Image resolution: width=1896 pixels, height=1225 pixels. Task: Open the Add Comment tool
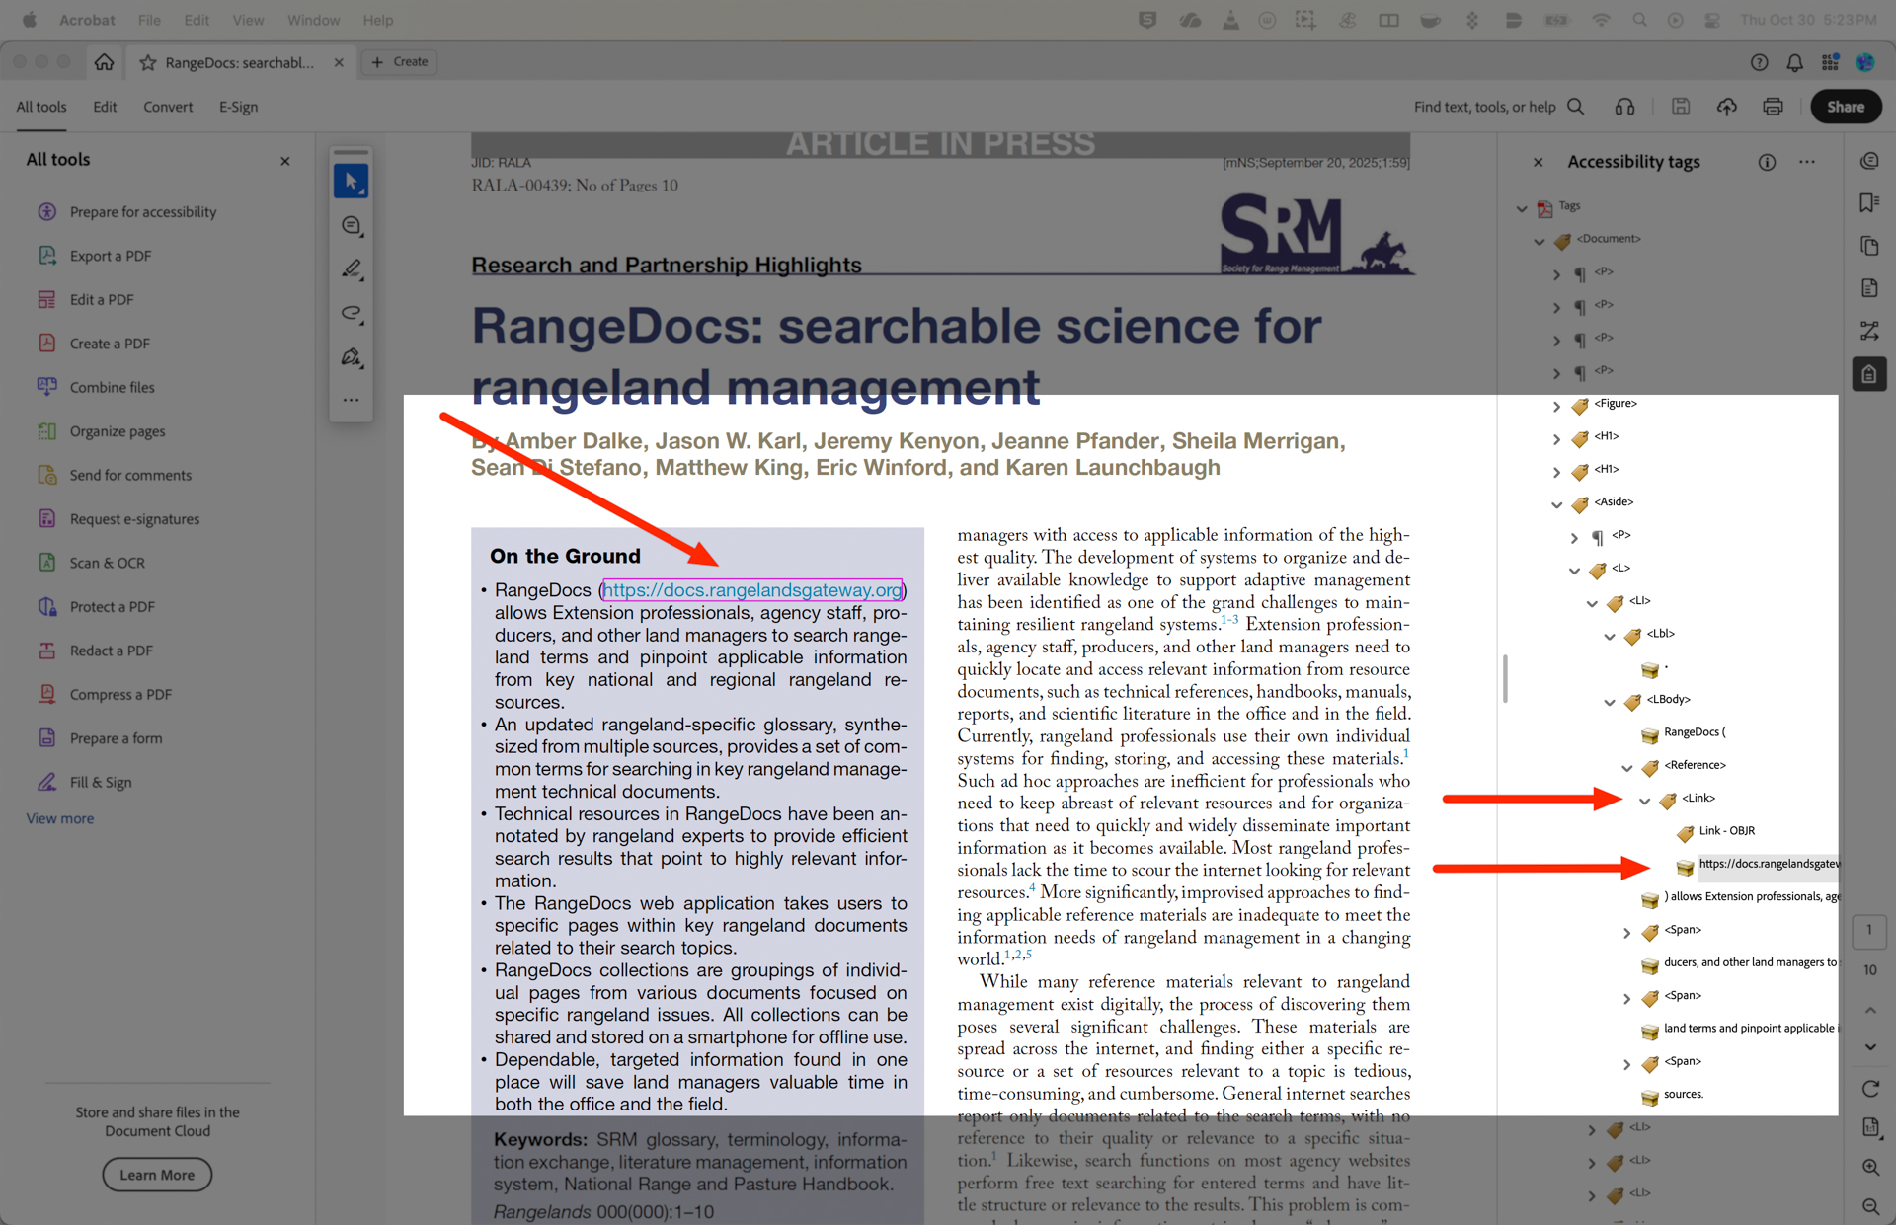[x=351, y=225]
